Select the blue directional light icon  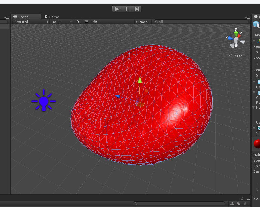[x=44, y=100]
